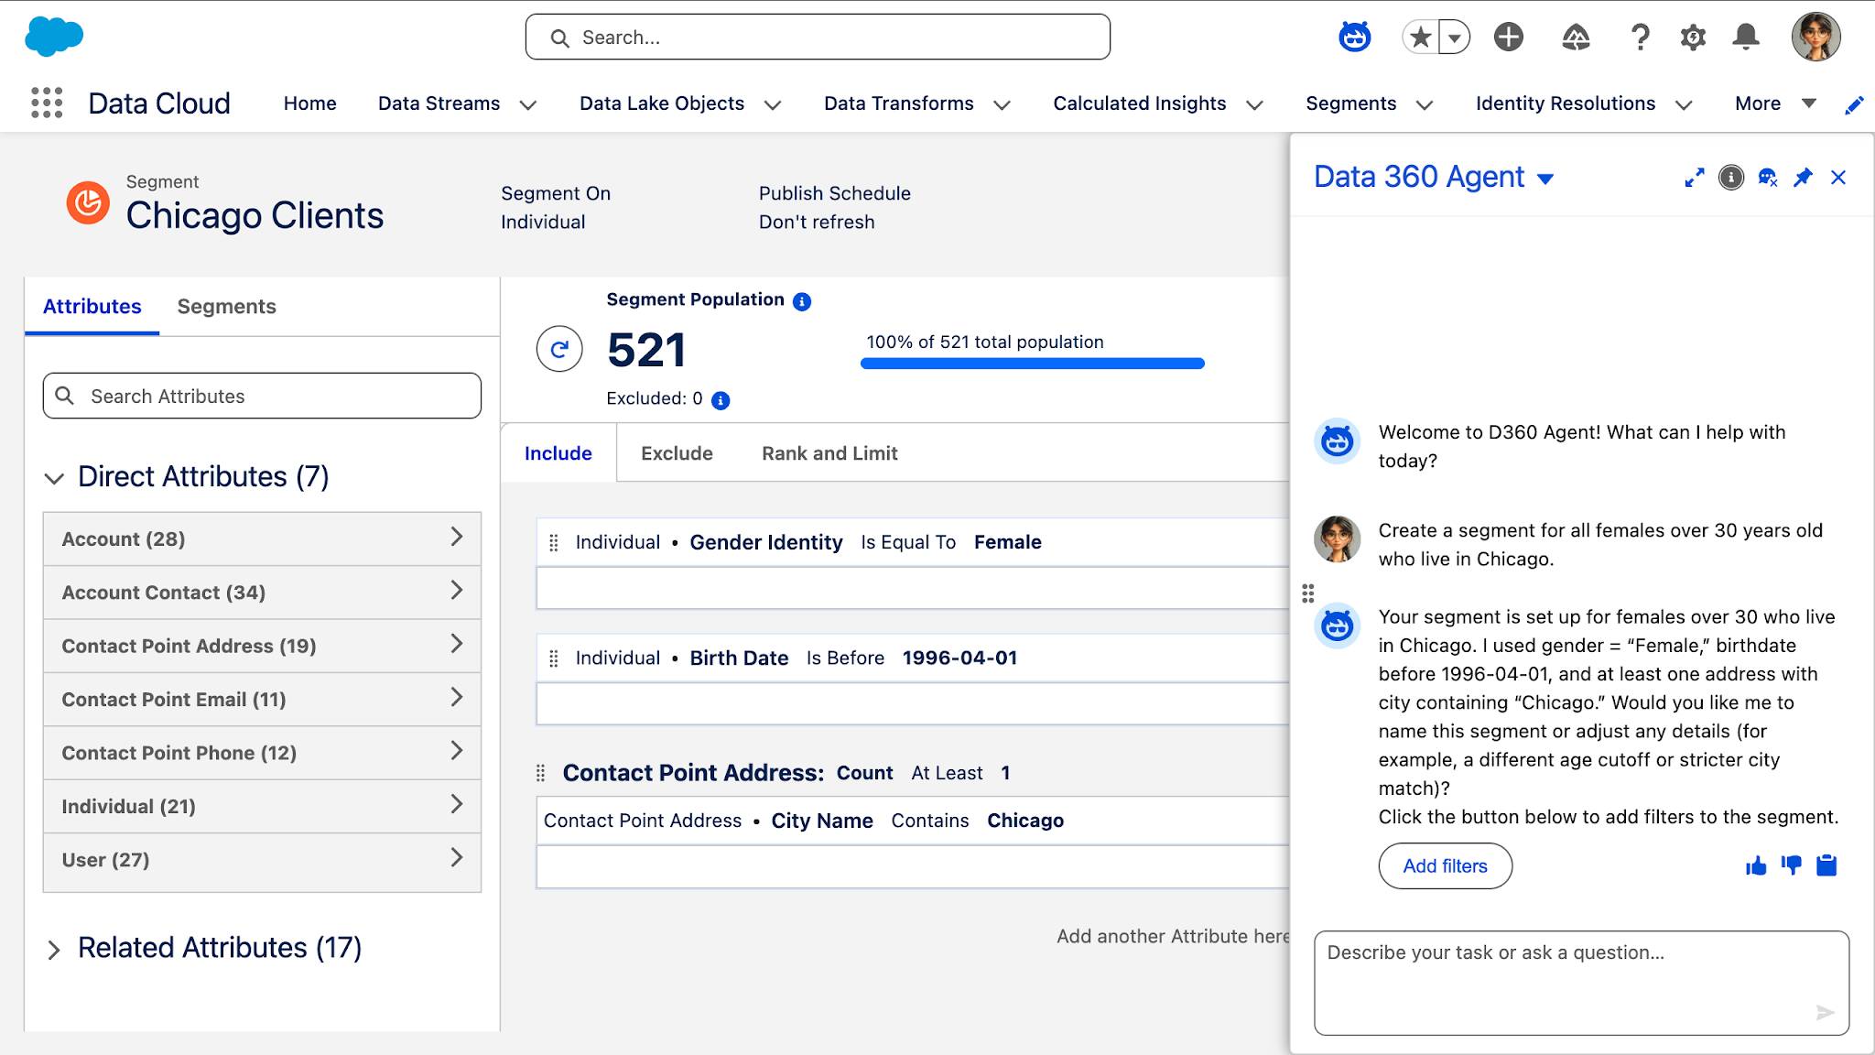Click the Birth Date row drag handle
This screenshot has height=1055, width=1875.
coord(553,658)
